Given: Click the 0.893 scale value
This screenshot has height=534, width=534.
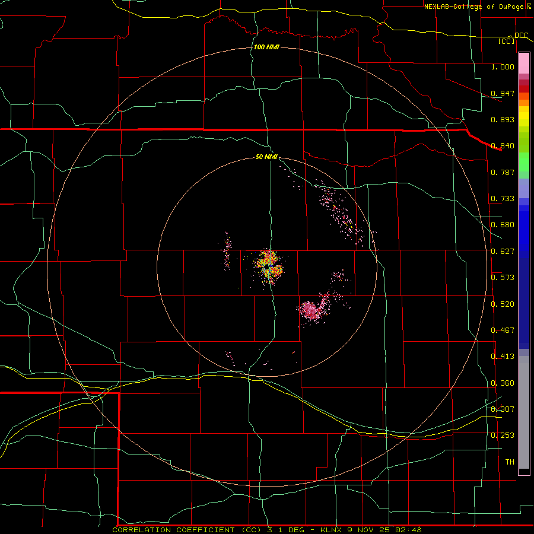Looking at the screenshot, I should point(503,119).
